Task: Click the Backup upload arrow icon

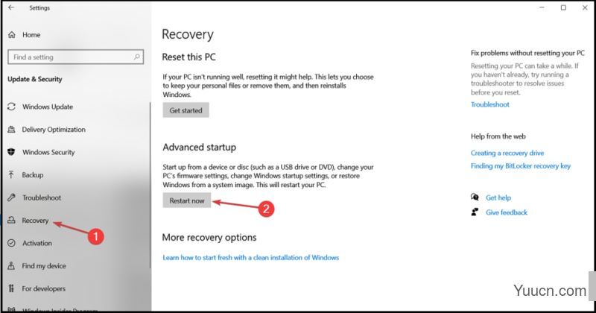Action: click(x=11, y=174)
